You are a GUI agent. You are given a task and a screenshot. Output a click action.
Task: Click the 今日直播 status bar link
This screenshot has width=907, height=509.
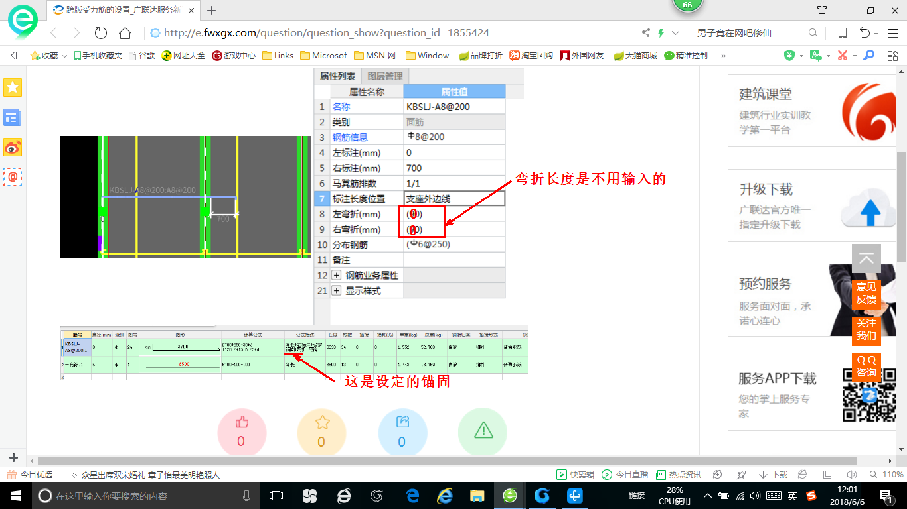coord(625,475)
